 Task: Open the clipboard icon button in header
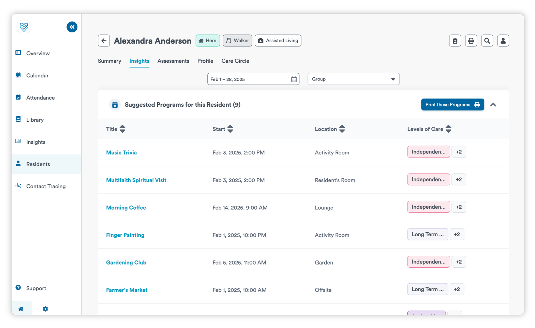tap(455, 41)
